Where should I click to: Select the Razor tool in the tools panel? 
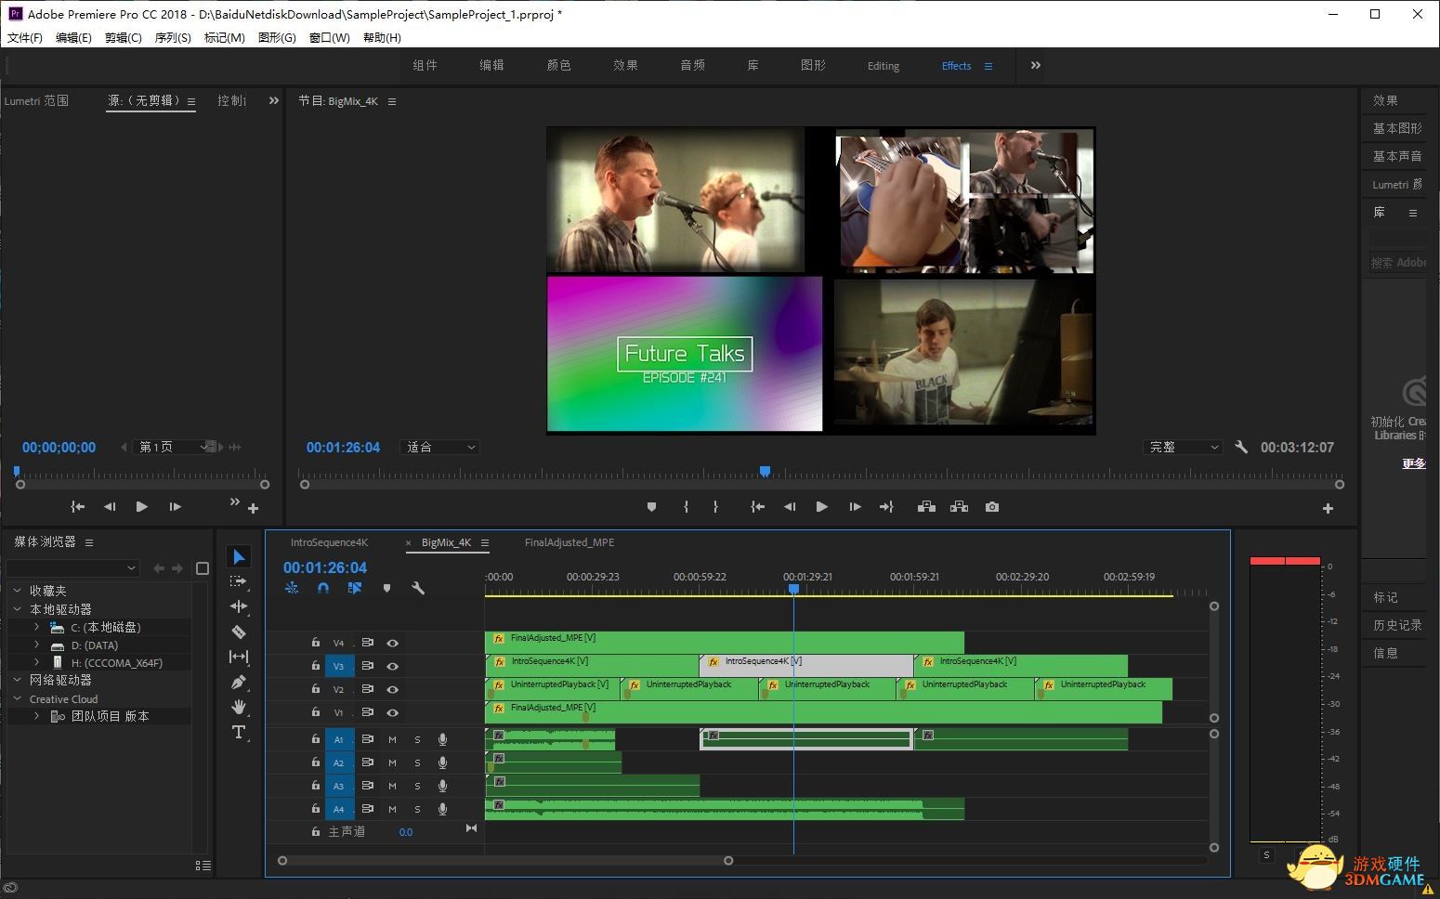(x=239, y=632)
